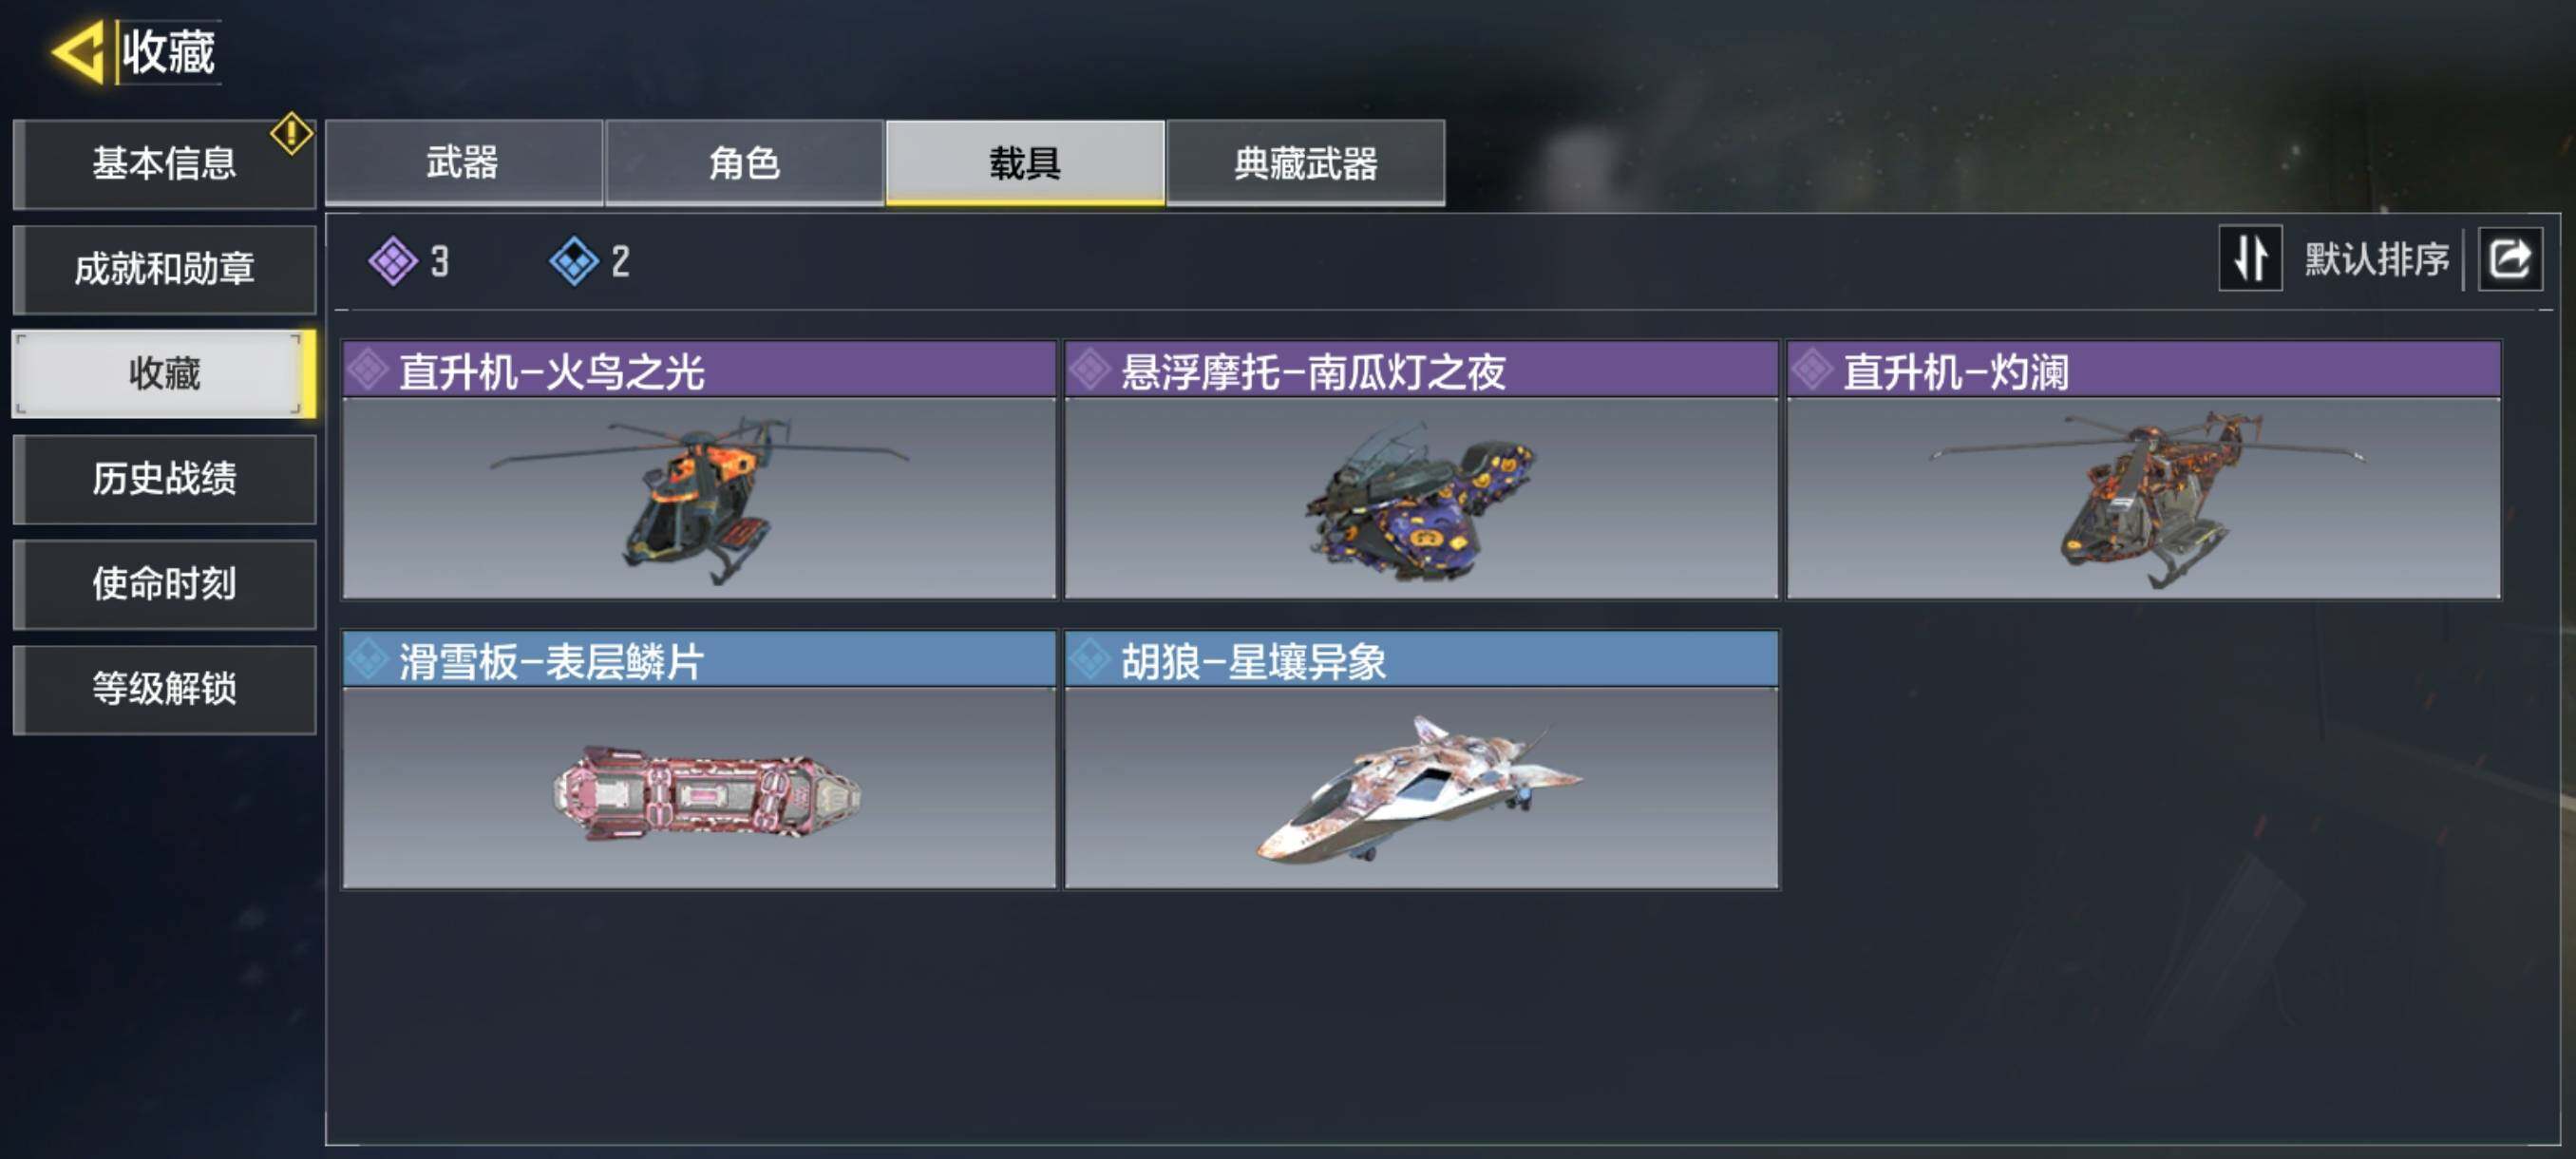Click the purple epic rarity counter icon

pyautogui.click(x=393, y=261)
